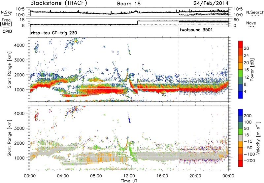This screenshot has width=264, height=183.
Task: Click the "Freq. [MHz]" axis label
Action: click(x=6, y=22)
